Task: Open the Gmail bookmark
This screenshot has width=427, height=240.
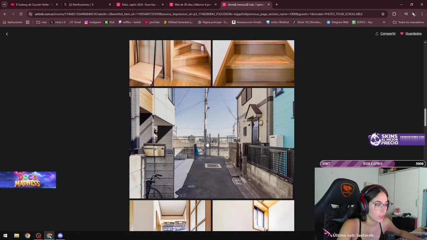Action: click(75, 22)
